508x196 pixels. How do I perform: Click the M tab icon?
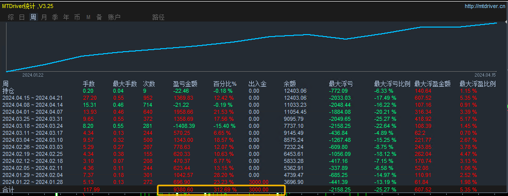[x=88, y=17]
